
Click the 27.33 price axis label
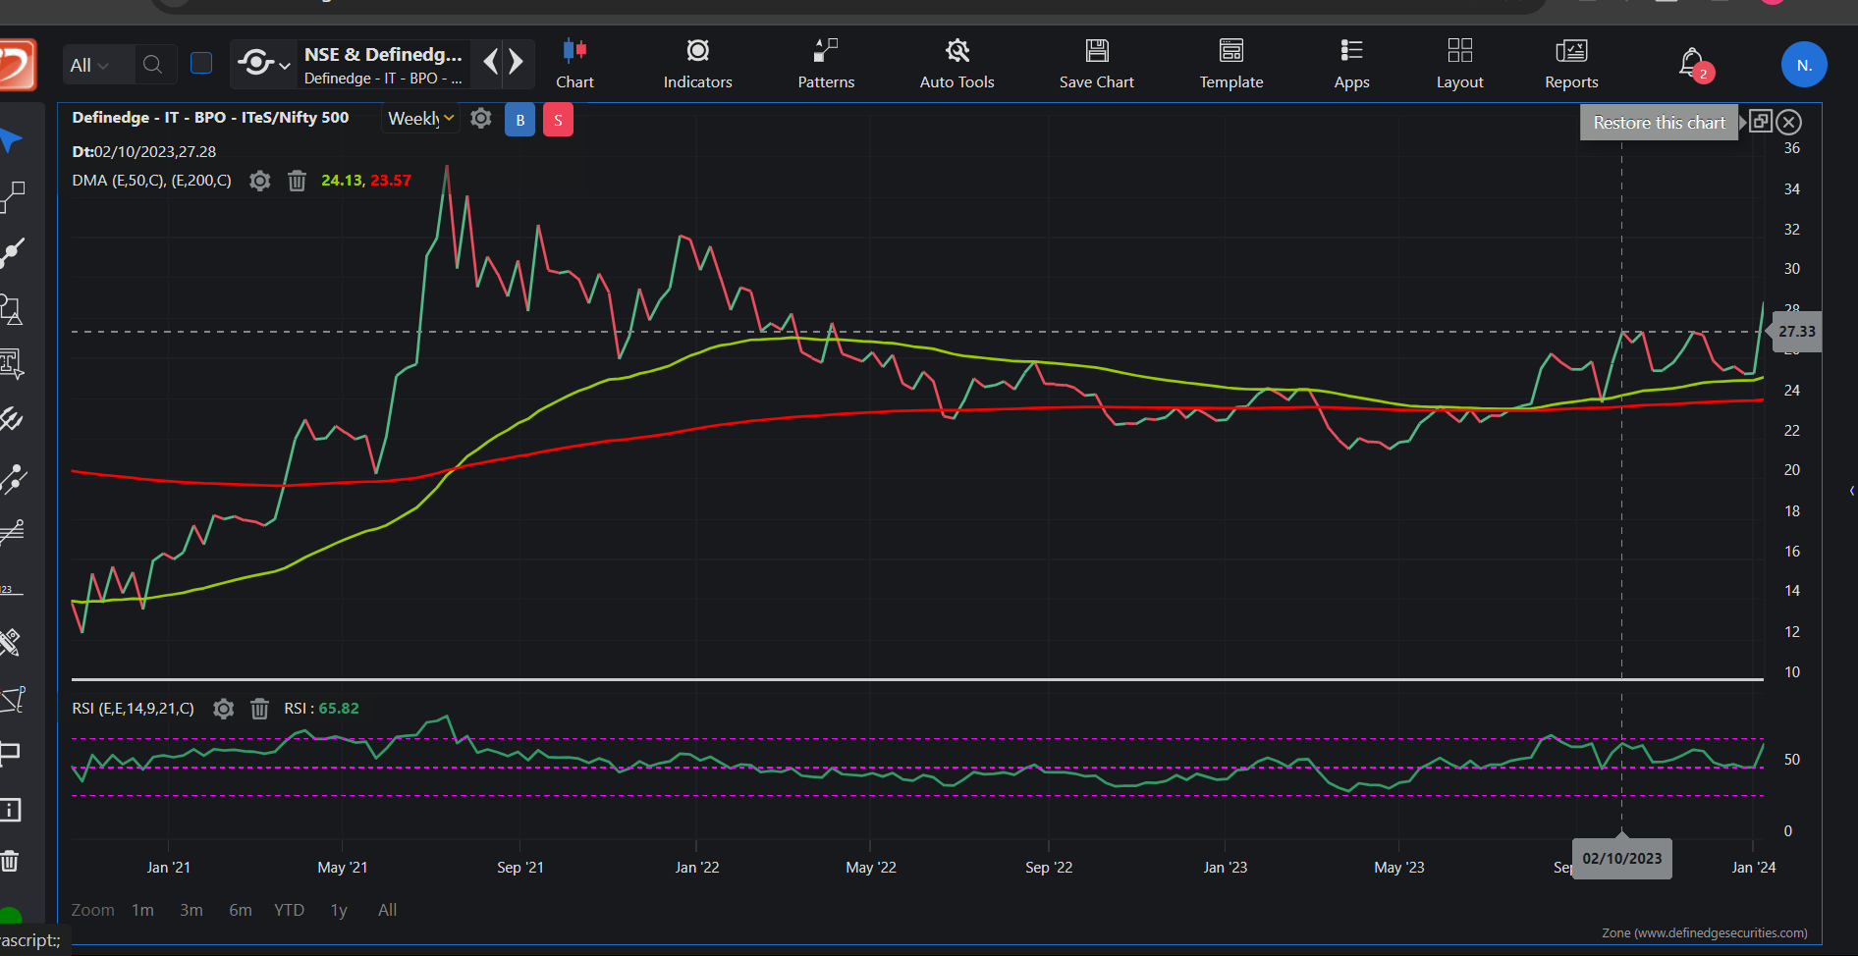coord(1795,332)
